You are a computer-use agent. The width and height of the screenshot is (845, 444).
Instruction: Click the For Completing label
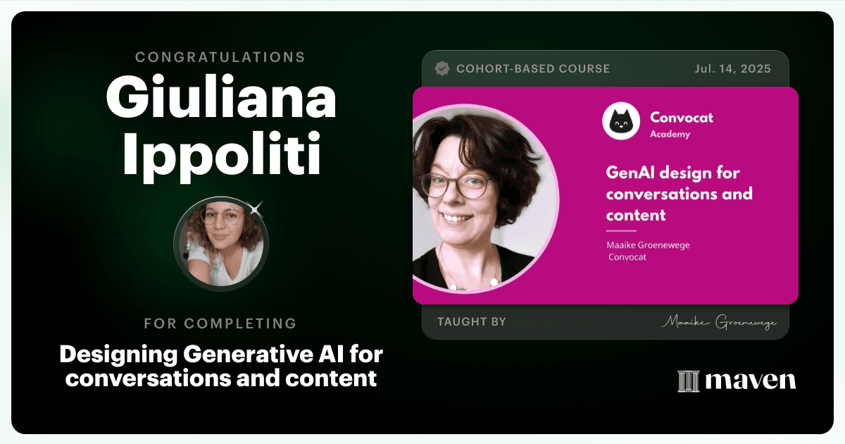(220, 323)
